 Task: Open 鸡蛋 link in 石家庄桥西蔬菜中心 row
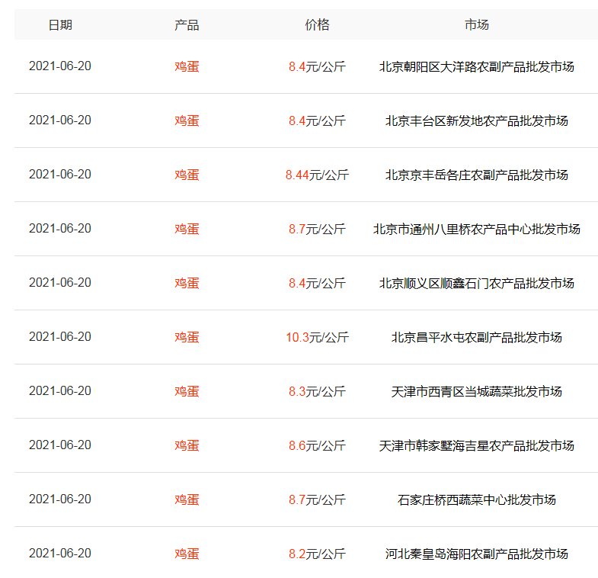tap(187, 500)
